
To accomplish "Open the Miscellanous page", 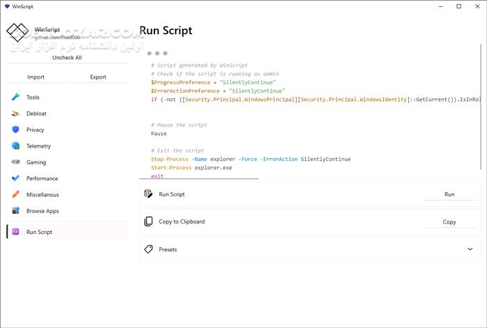I will [x=67, y=194].
